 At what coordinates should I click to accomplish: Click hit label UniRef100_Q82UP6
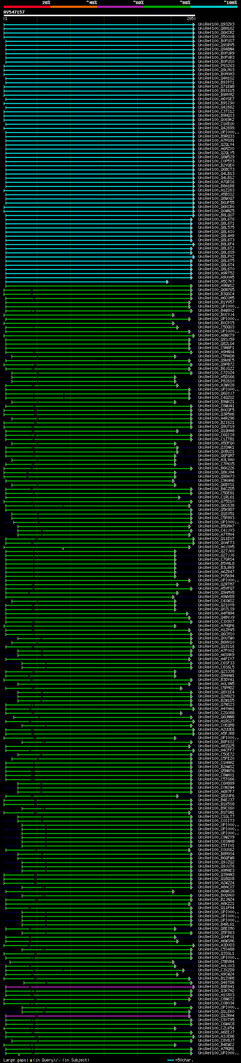[216, 796]
